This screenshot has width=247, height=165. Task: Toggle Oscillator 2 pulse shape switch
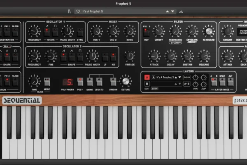tap(80, 57)
